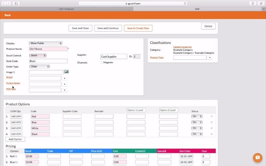Click the Safari back navigation arrow
Image resolution: width=266 pixels, height=166 pixels.
coord(4,3)
